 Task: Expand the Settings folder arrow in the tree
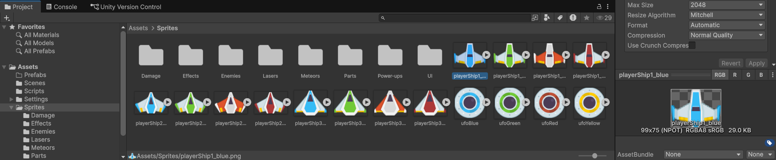(11, 99)
